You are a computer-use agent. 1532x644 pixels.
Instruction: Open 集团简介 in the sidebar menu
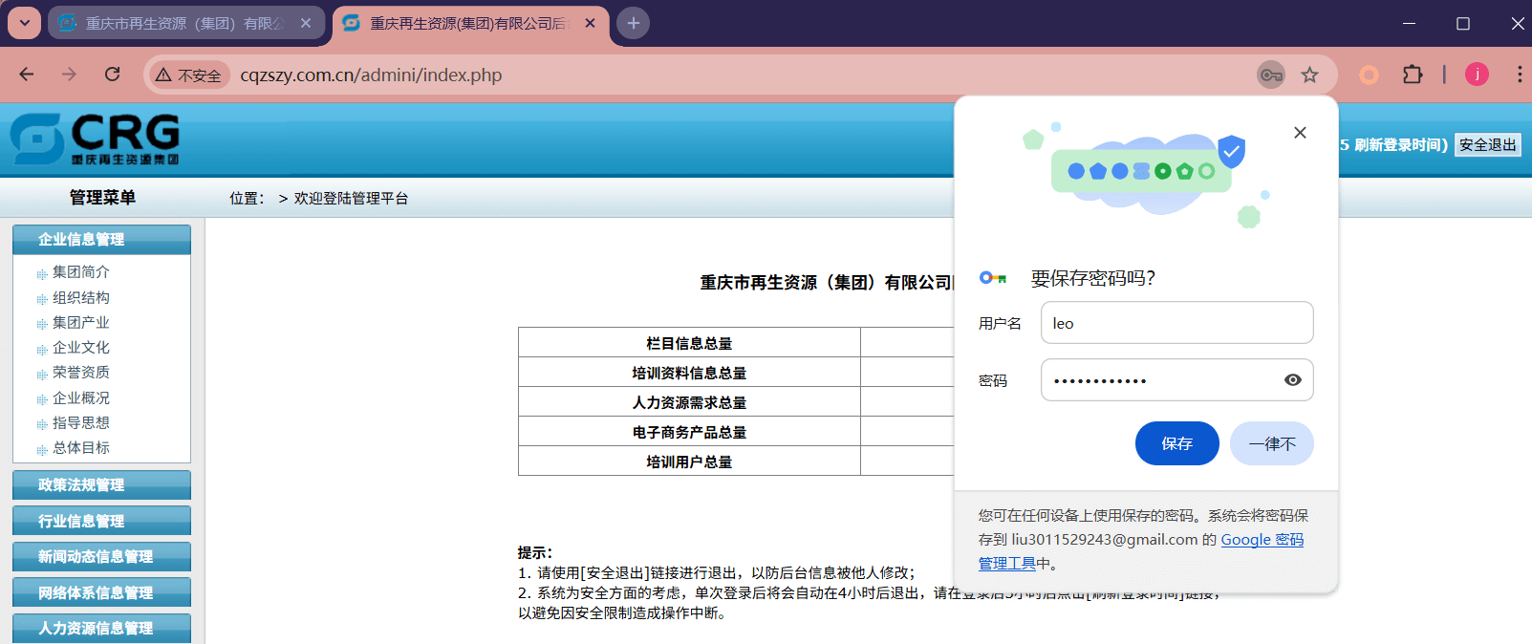coord(81,272)
